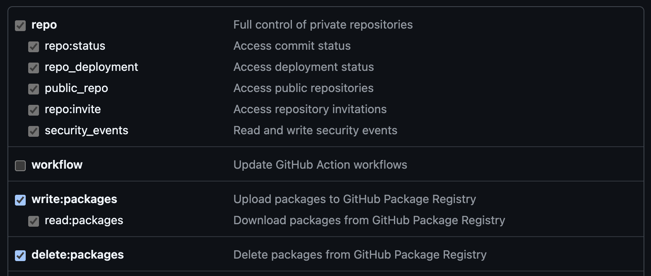Click 'Update GitHub Action workflows' description
The height and width of the screenshot is (276, 651).
(x=320, y=165)
